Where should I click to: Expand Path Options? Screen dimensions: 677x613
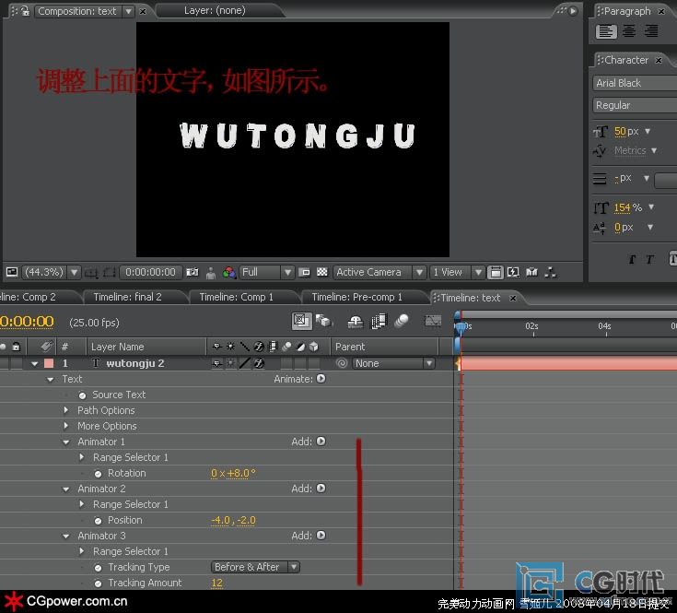[66, 410]
